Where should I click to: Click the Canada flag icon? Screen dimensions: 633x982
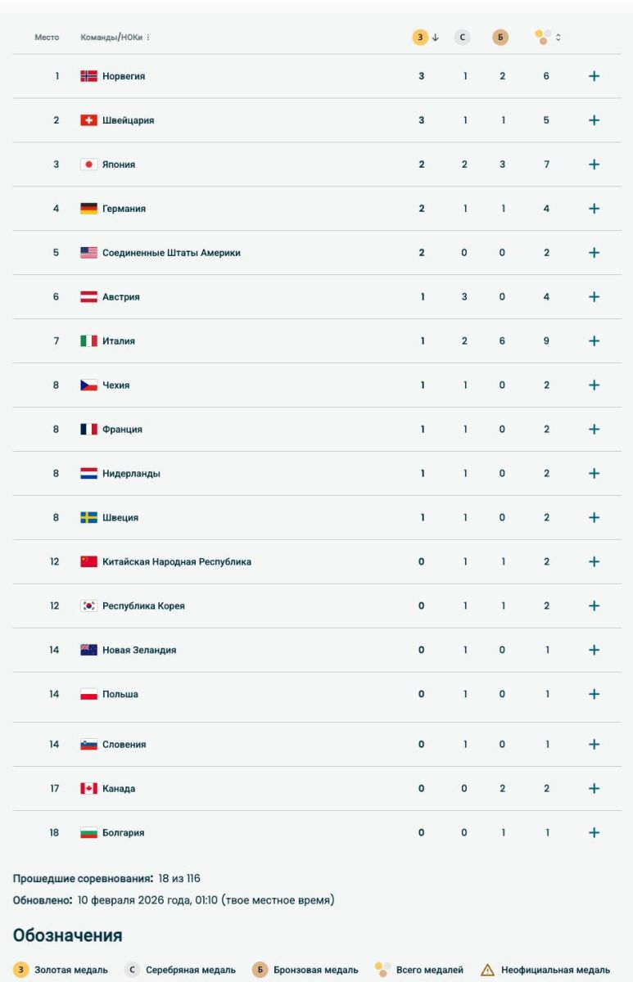(88, 789)
